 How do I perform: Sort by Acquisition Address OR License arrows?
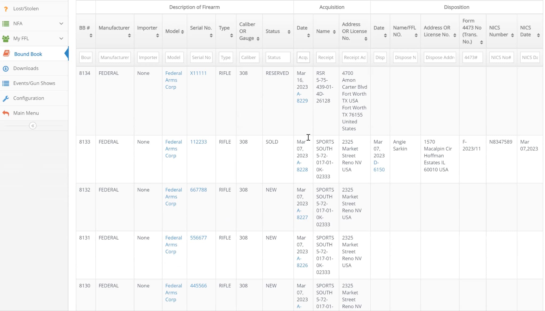coord(366,39)
